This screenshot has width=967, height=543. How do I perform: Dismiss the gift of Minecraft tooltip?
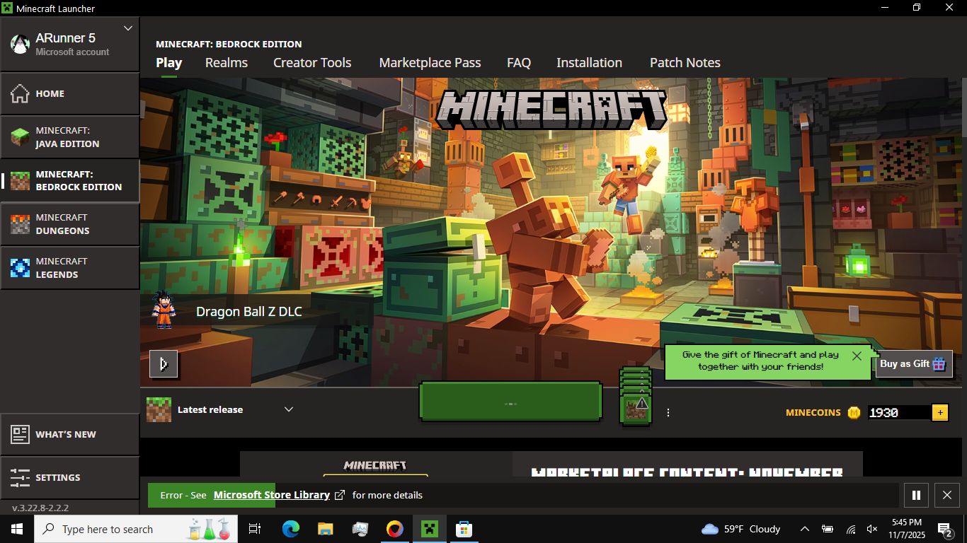point(857,356)
